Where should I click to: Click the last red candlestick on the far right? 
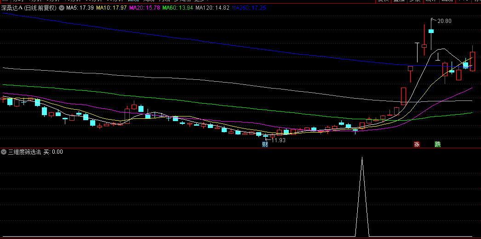click(x=472, y=61)
